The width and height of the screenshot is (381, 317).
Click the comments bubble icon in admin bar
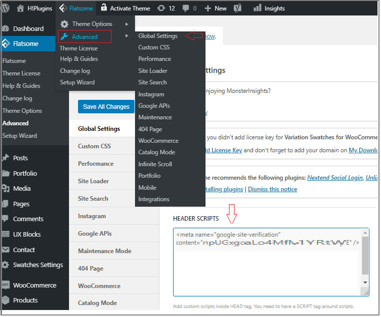(185, 8)
